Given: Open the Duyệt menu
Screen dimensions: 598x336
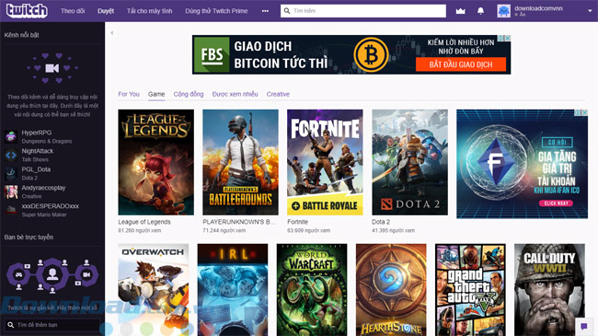Looking at the screenshot, I should coord(106,11).
